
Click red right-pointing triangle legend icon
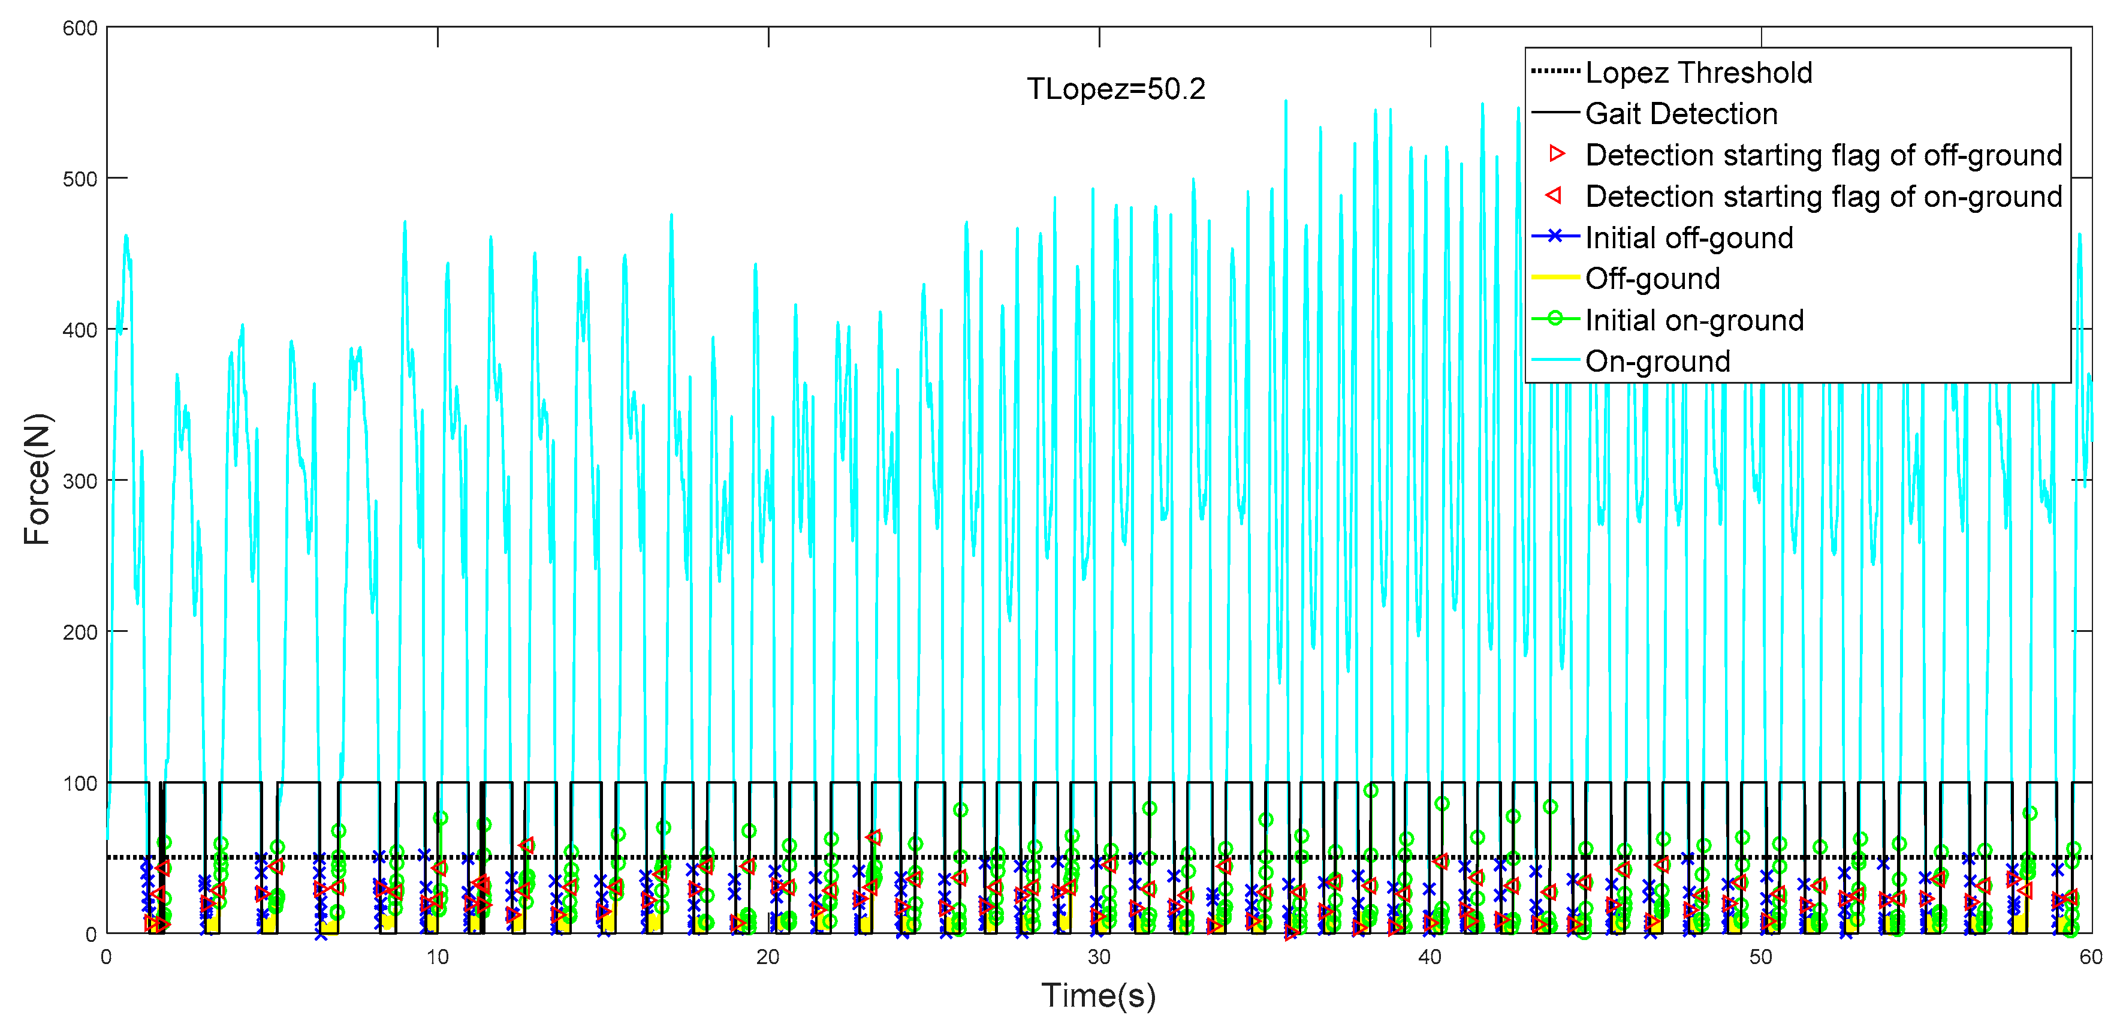pyautogui.click(x=1556, y=154)
